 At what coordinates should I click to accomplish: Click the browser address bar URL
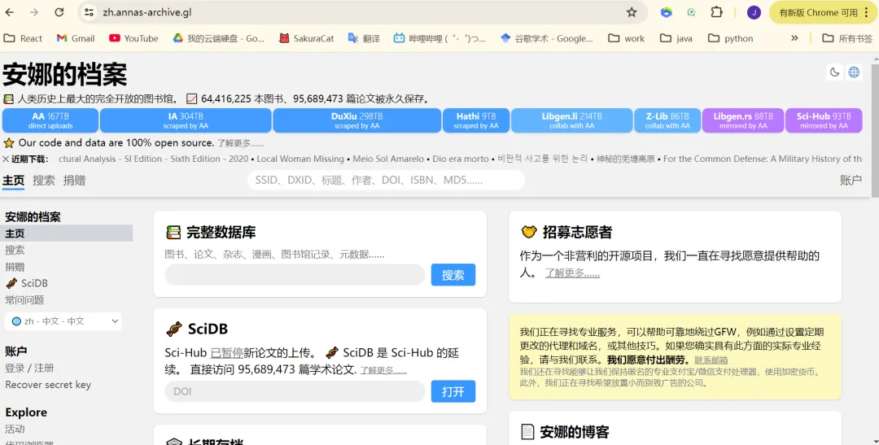[146, 12]
